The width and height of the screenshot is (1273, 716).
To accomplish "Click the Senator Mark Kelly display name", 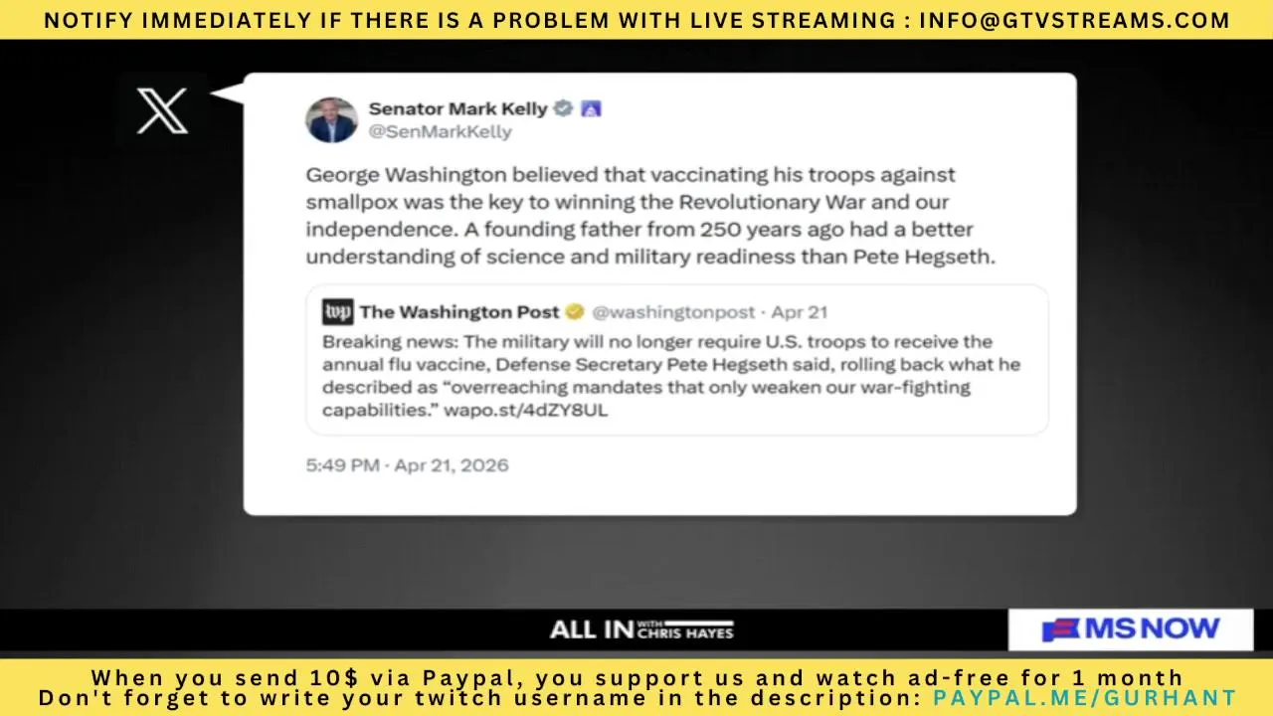I will 457,108.
